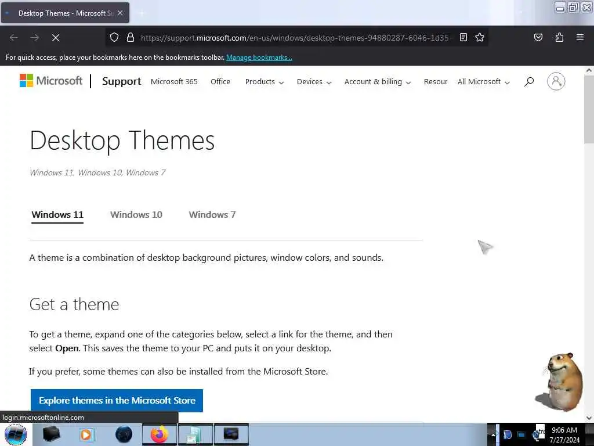Viewport: 594px width, 446px height.
Task: Show hidden system tray icons arrow
Action: pos(493,434)
